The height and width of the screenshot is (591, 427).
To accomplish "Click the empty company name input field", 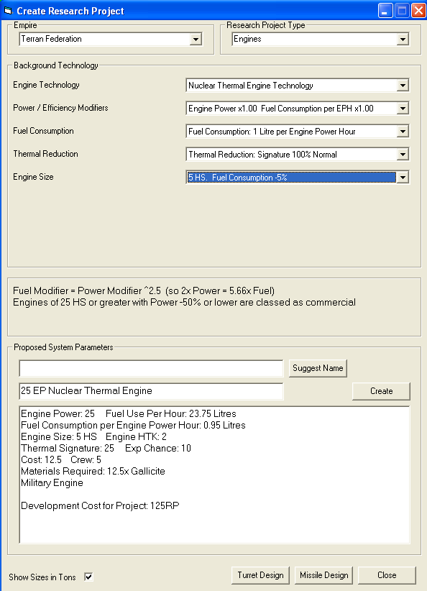I will tap(151, 368).
